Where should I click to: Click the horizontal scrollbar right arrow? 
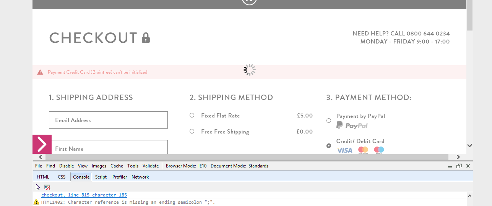pyautogui.click(x=458, y=157)
